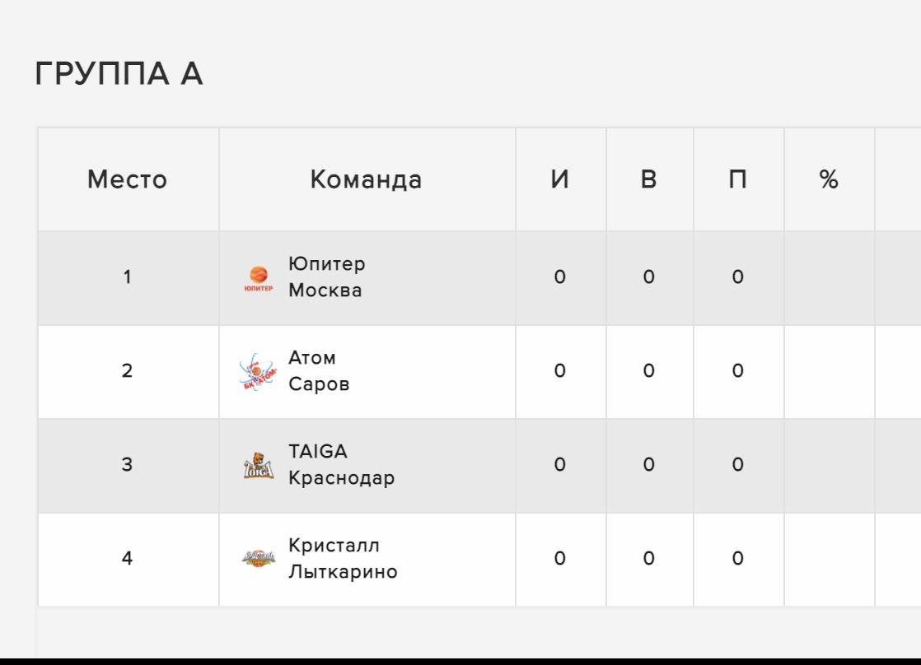The image size is (921, 665).
Task: Click the П losses column header
Action: click(738, 179)
